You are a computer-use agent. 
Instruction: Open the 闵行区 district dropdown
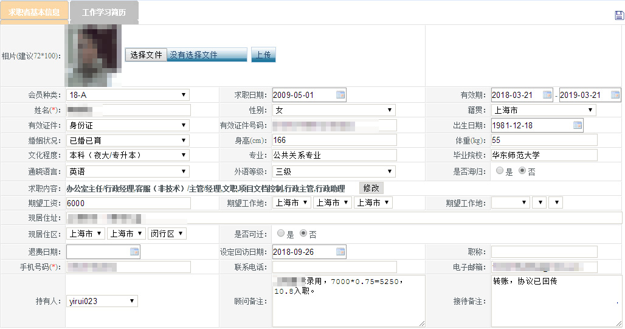[167, 234]
